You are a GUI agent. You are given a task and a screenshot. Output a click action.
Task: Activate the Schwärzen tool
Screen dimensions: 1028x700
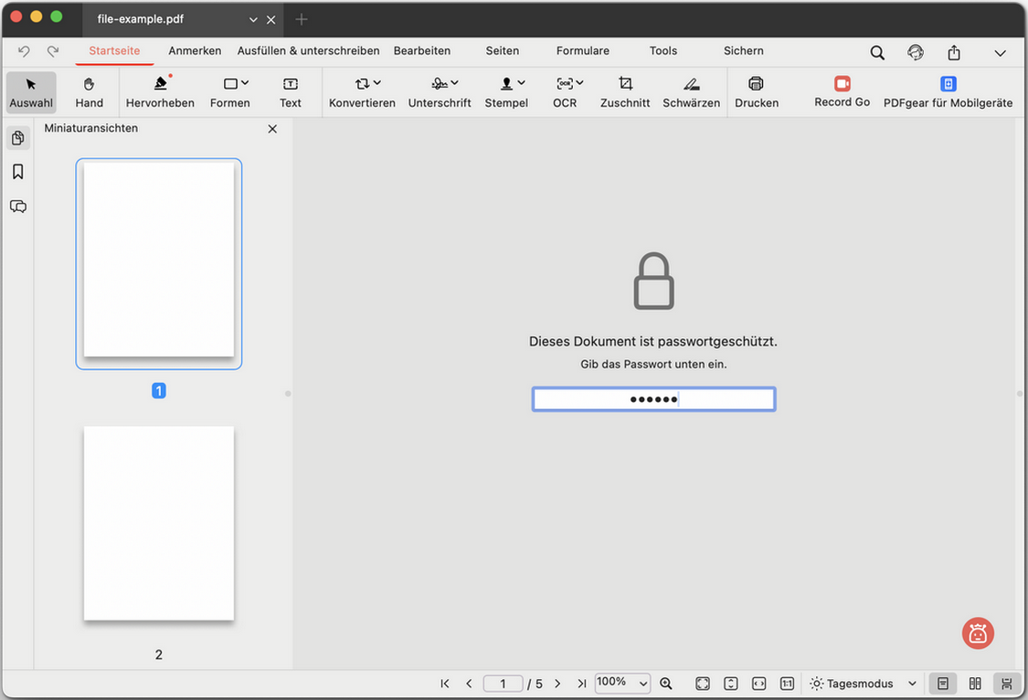(692, 91)
